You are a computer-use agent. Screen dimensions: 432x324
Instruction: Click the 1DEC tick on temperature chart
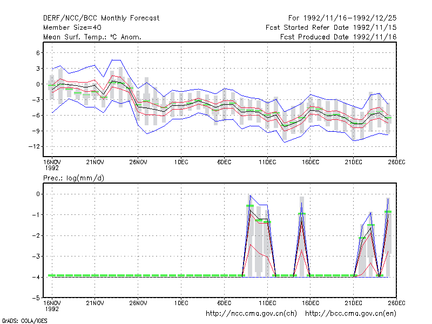pyautogui.click(x=181, y=163)
